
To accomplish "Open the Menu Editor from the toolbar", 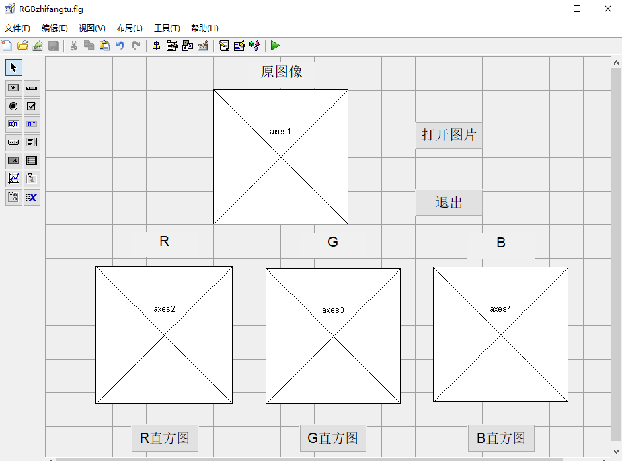I will (x=171, y=46).
